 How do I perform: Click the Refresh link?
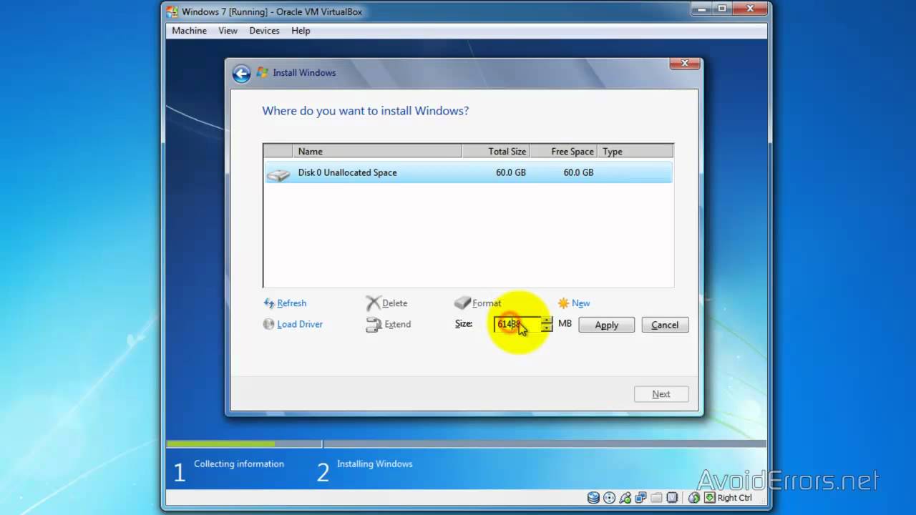292,303
